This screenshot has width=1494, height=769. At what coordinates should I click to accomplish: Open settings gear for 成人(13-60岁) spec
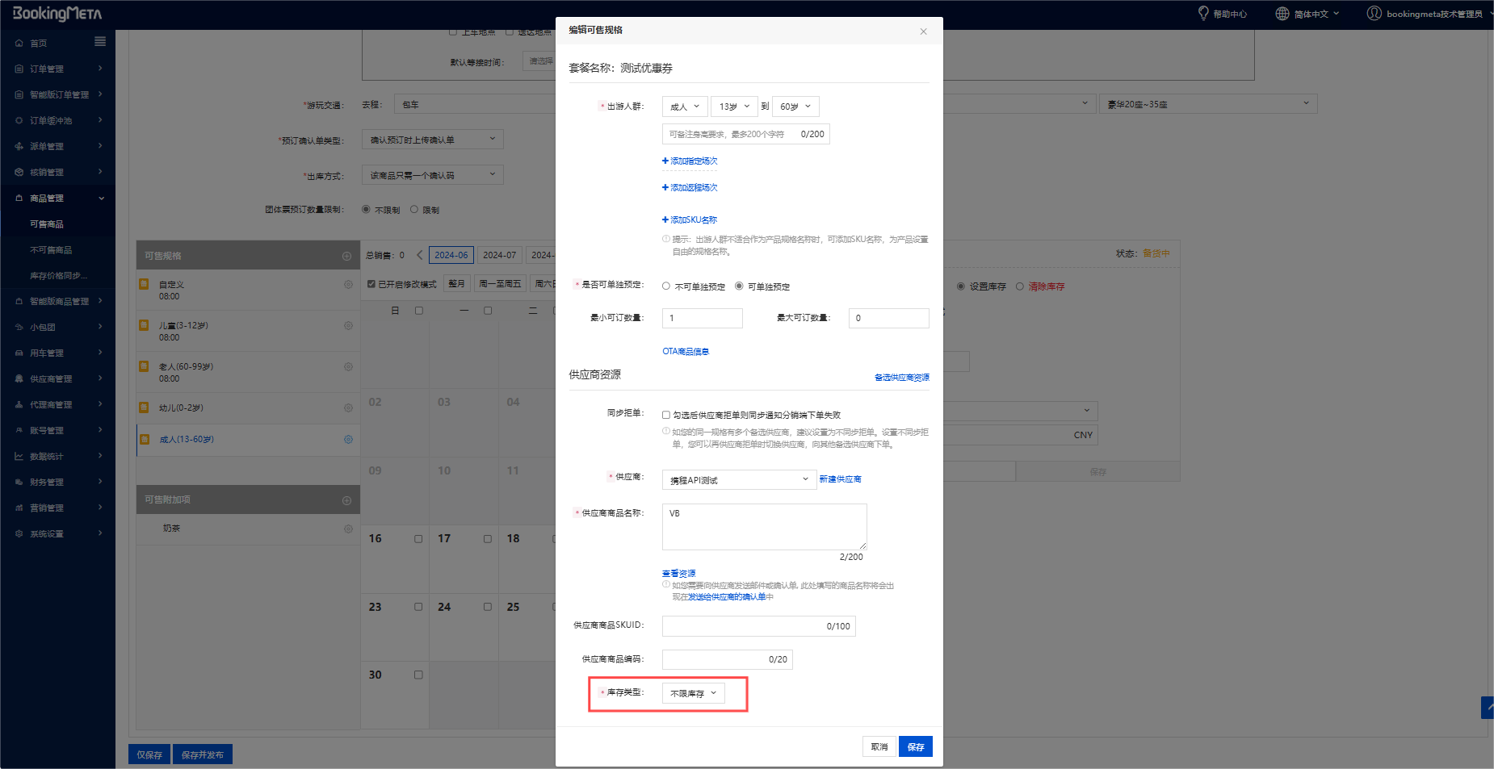348,440
